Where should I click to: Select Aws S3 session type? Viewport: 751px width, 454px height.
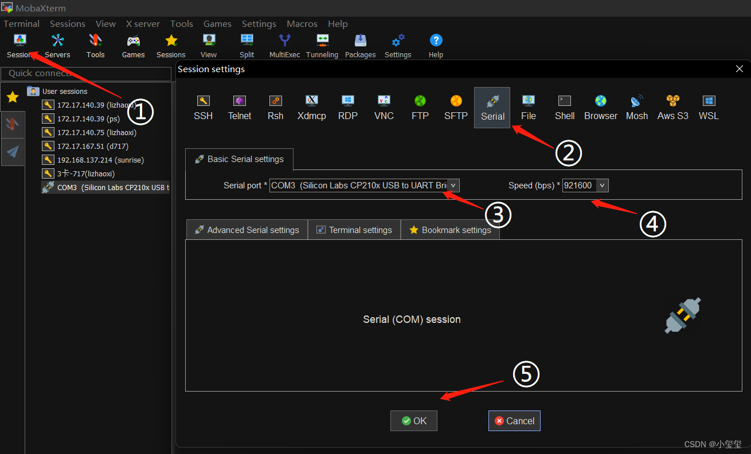pos(673,108)
